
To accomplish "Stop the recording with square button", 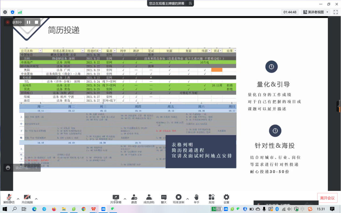I will click(36, 22).
